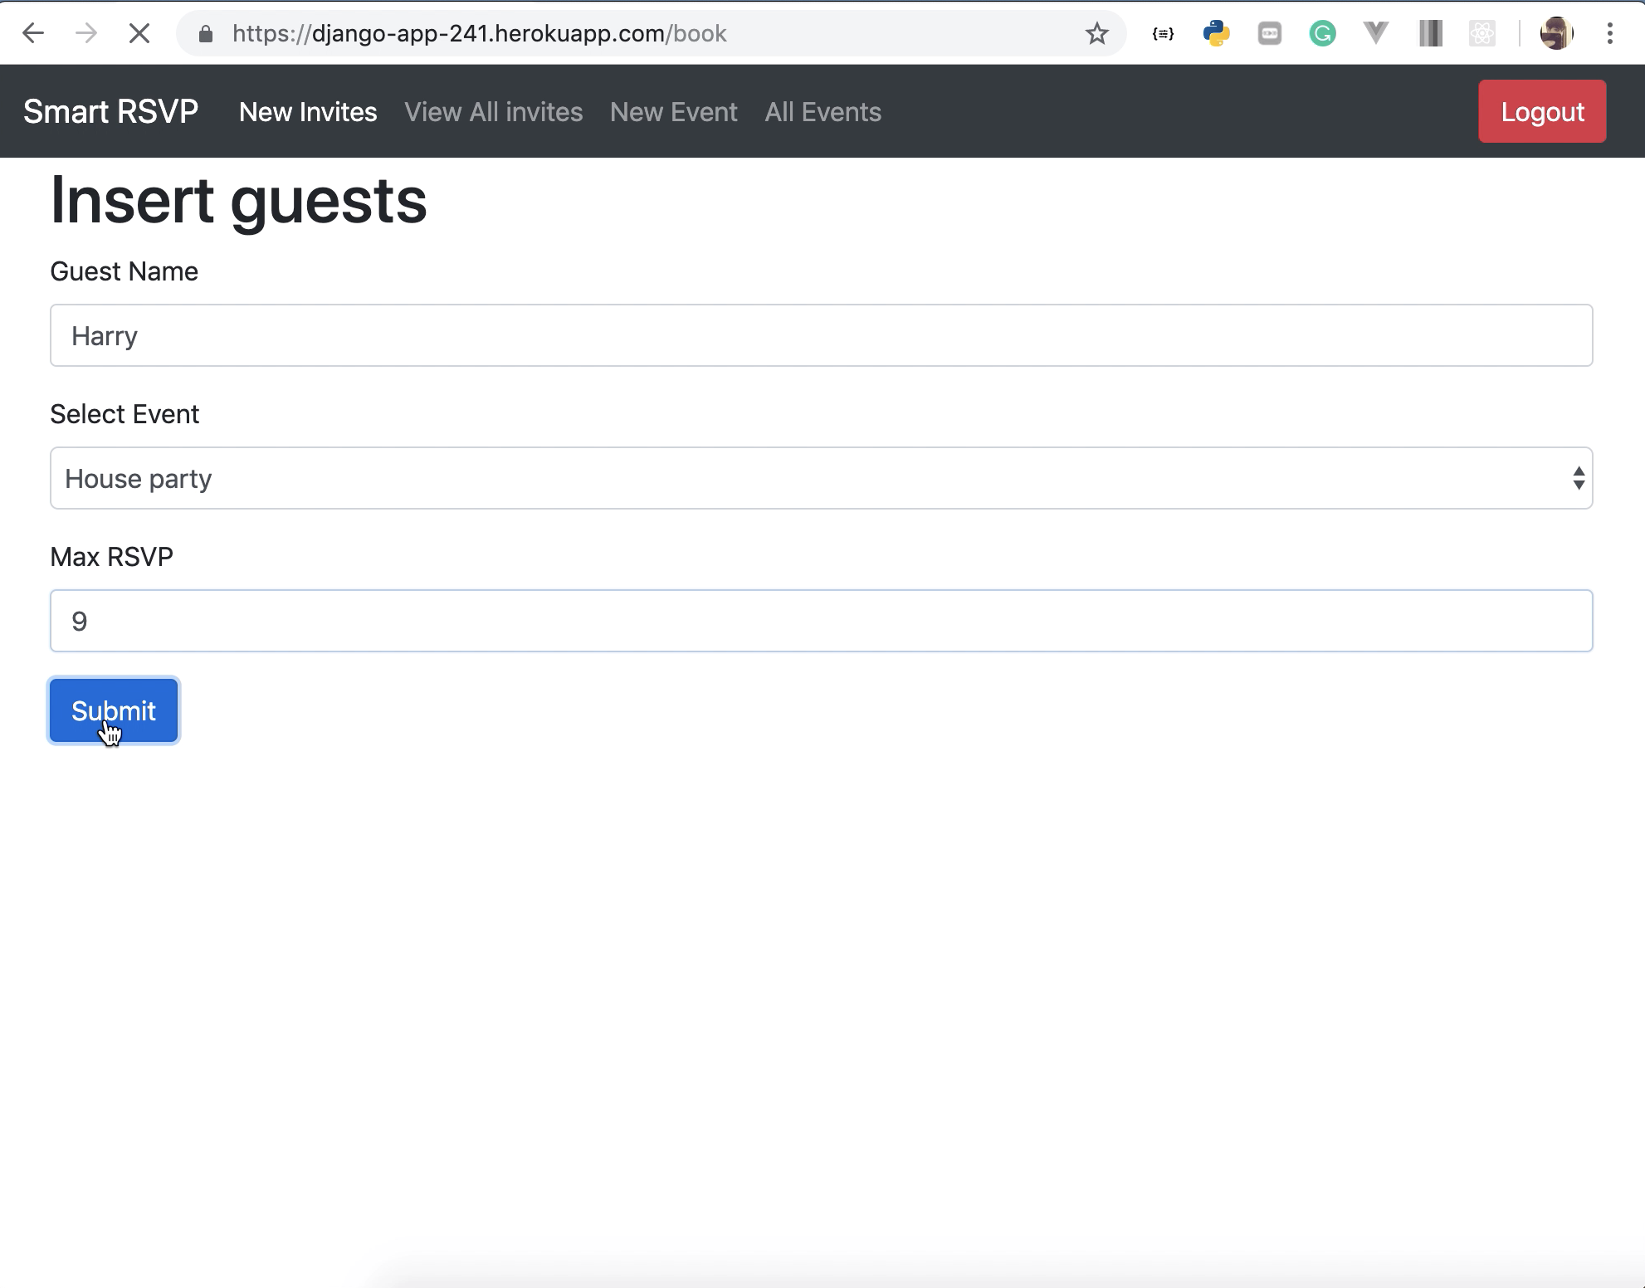Click the browser back arrow

click(33, 33)
